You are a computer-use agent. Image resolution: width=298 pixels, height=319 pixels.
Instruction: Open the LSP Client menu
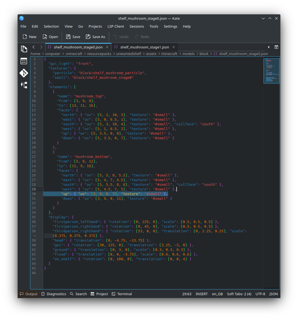click(116, 27)
